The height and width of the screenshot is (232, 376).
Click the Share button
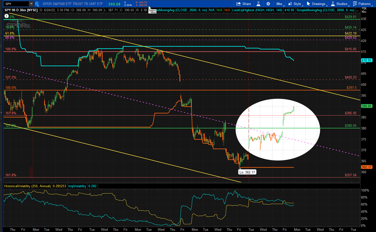[244, 4]
